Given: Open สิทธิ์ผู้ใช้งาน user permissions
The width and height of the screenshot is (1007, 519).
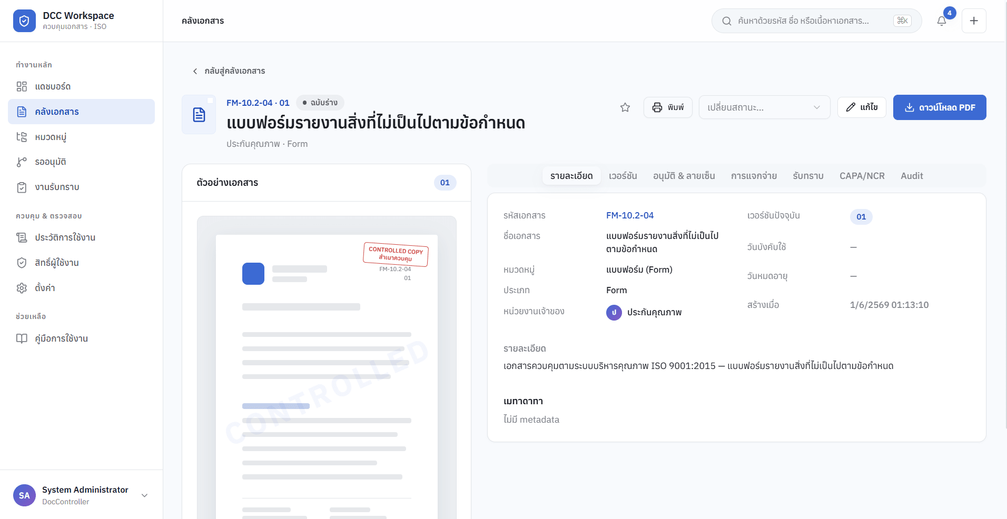Looking at the screenshot, I should pos(81,263).
